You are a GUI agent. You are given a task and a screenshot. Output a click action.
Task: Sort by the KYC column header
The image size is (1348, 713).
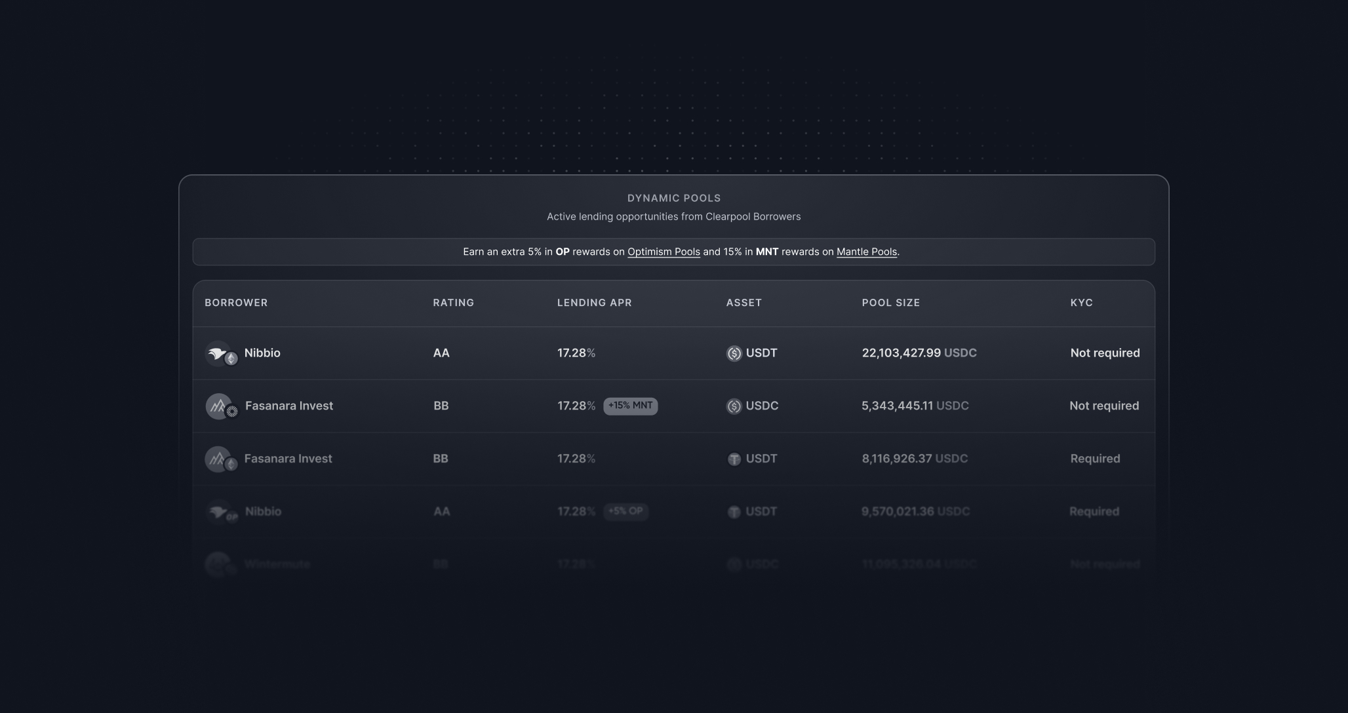point(1082,303)
